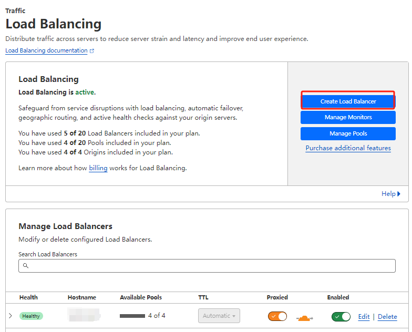Click the external link icon beside documentation
Screen dimensions: 412x332
tap(92, 51)
